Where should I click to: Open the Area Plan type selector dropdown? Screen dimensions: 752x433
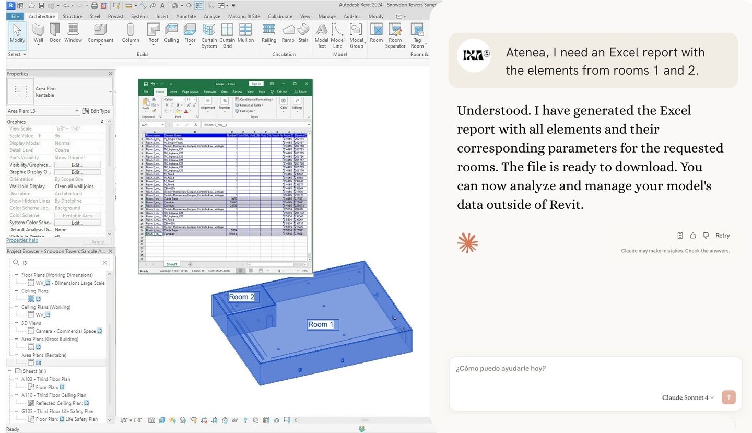(110, 91)
